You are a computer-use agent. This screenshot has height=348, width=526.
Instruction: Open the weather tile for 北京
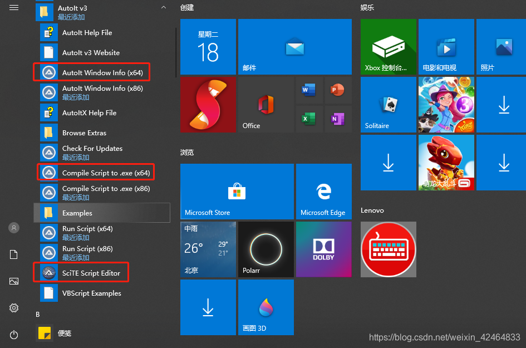(208, 249)
